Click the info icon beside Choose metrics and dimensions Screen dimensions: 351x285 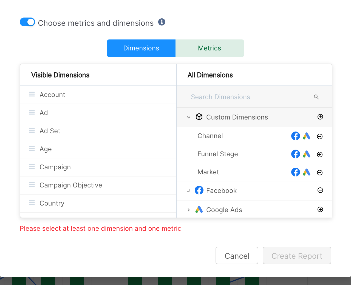(162, 22)
